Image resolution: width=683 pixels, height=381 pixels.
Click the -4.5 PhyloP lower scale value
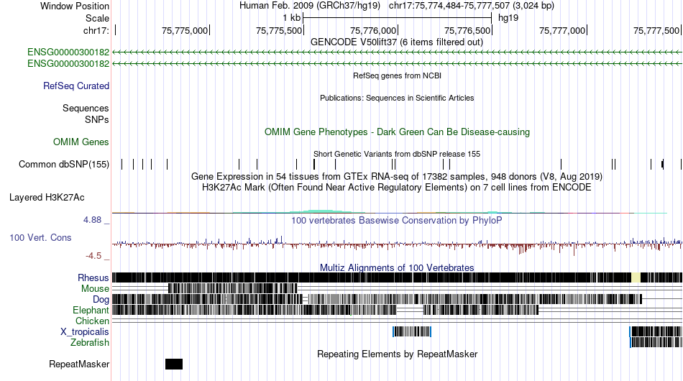point(93,256)
